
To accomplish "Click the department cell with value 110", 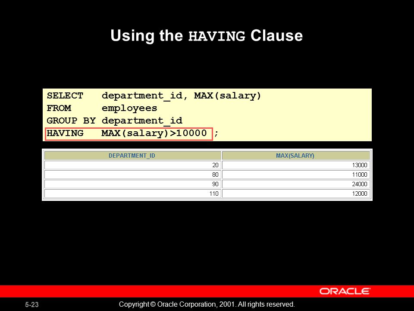I will 132,194.
